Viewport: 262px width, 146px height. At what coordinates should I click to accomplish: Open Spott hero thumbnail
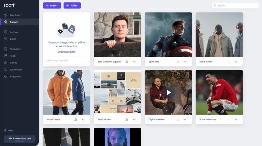168,35
